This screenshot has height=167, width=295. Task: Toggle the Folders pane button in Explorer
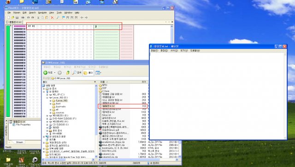tap(88, 73)
